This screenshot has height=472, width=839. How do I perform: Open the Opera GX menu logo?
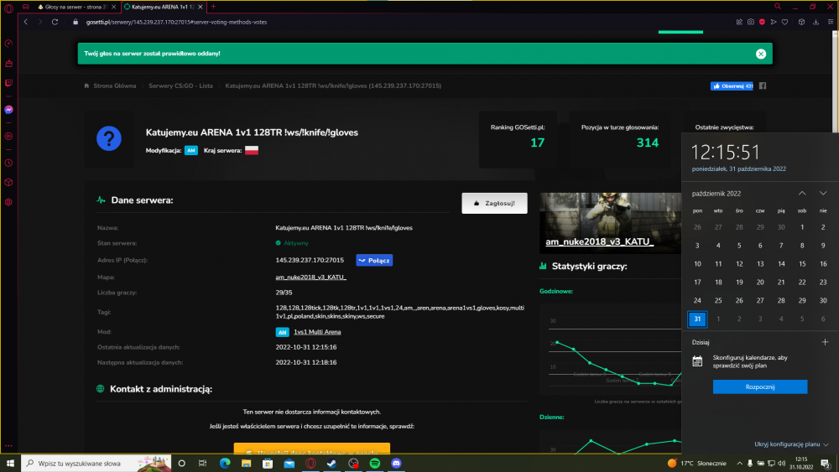tap(8, 8)
